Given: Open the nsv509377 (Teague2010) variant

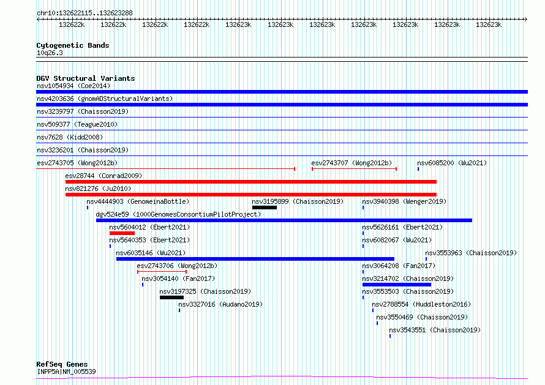Looking at the screenshot, I should (x=77, y=124).
